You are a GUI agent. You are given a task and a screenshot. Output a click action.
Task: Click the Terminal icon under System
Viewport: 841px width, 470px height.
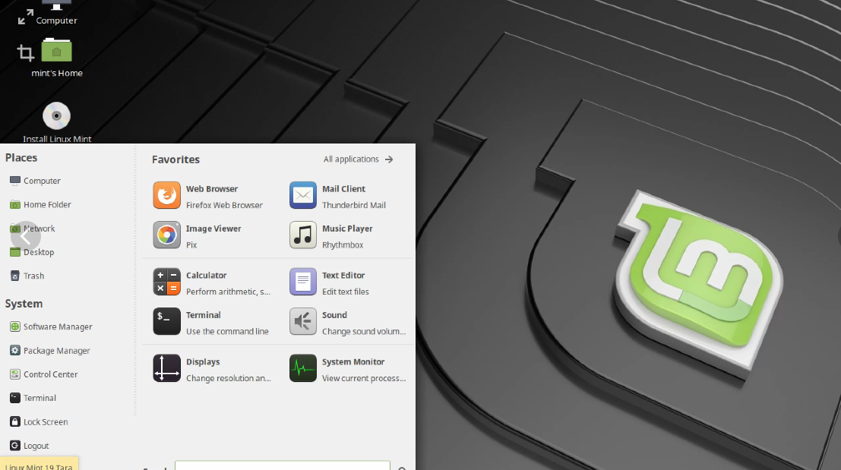[x=15, y=398]
